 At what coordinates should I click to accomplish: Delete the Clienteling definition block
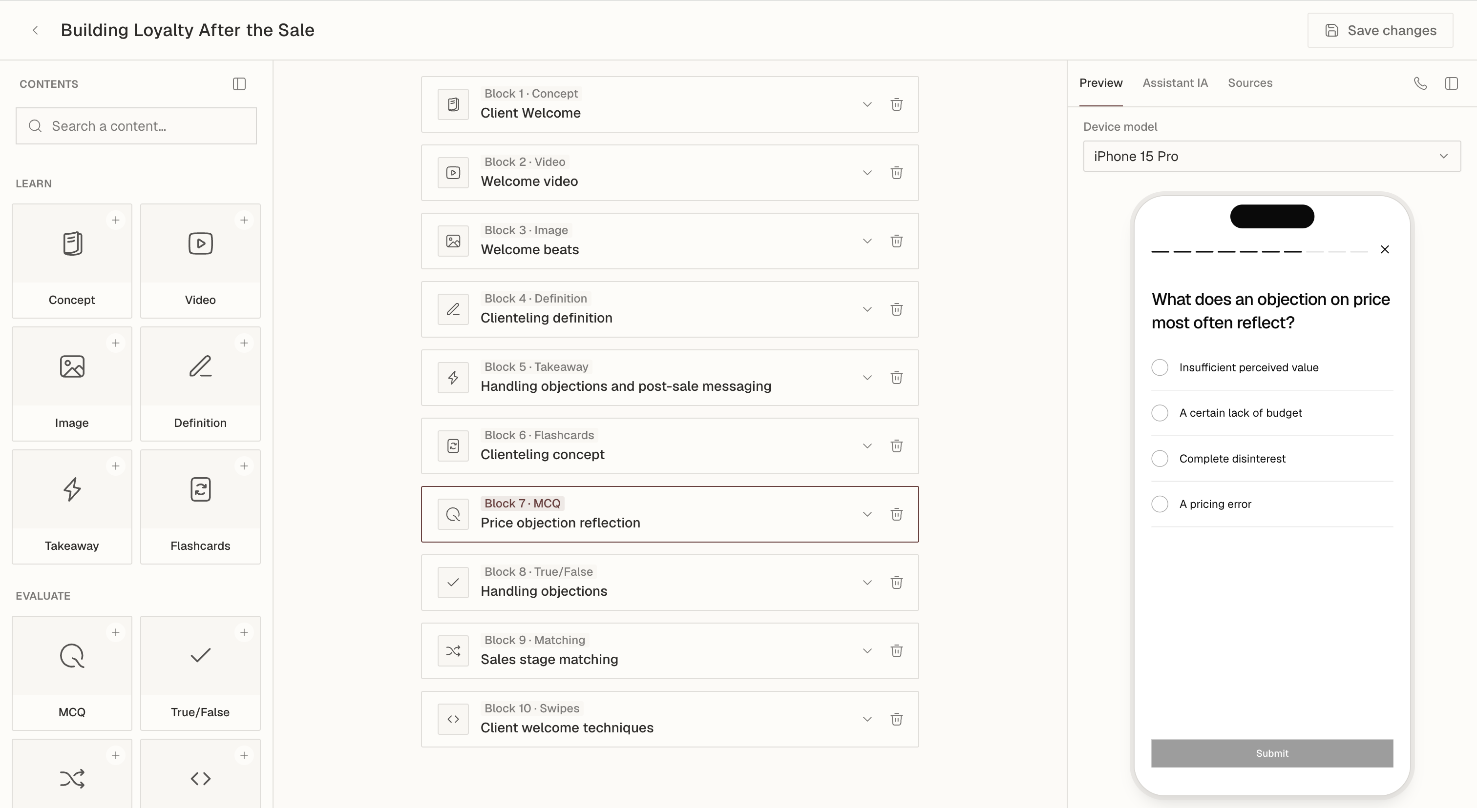[896, 309]
